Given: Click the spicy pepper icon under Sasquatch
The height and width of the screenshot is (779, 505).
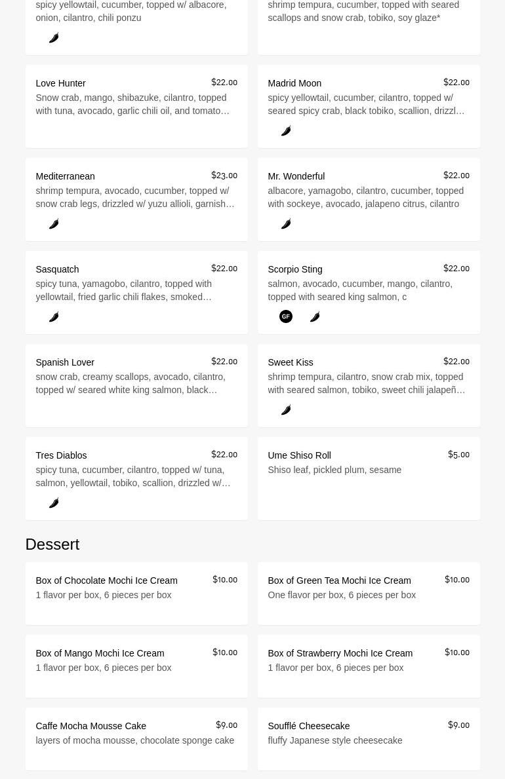Looking at the screenshot, I should [x=54, y=317].
